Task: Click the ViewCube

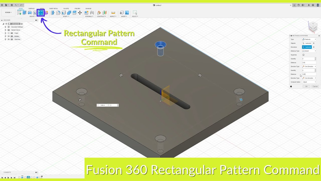Action: 313,26
